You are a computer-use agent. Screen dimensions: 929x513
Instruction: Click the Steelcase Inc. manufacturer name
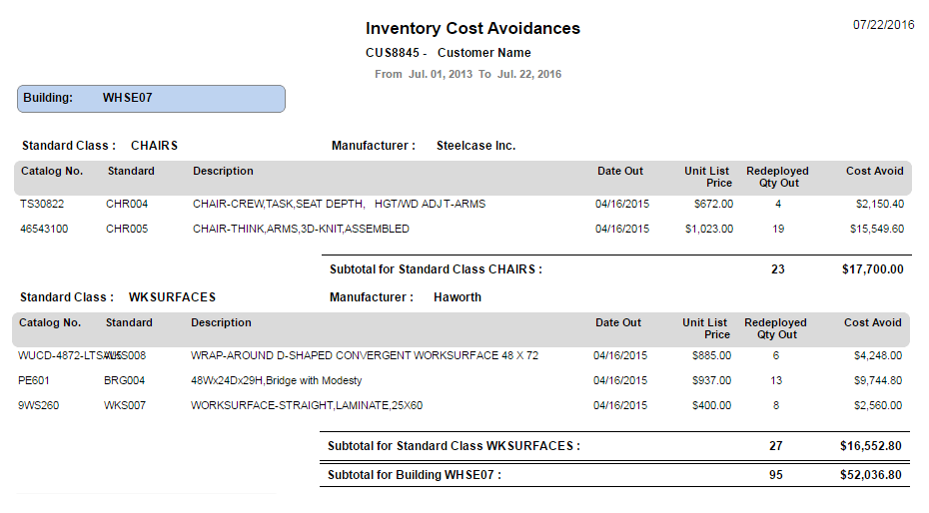pos(475,146)
